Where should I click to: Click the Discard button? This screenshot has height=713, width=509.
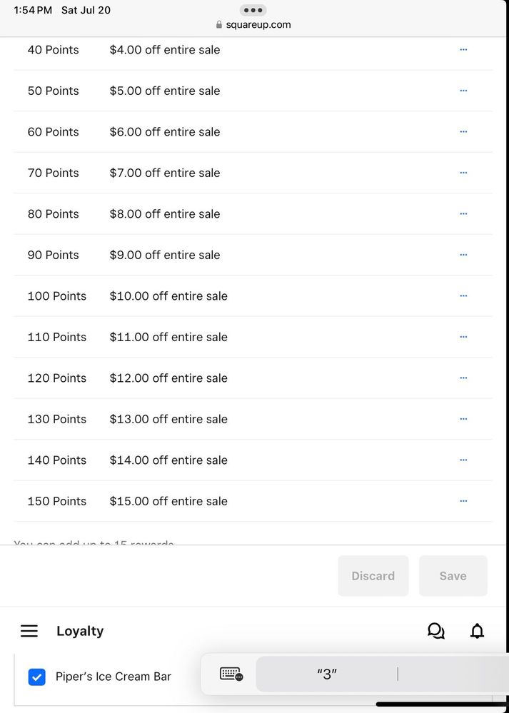[373, 576]
